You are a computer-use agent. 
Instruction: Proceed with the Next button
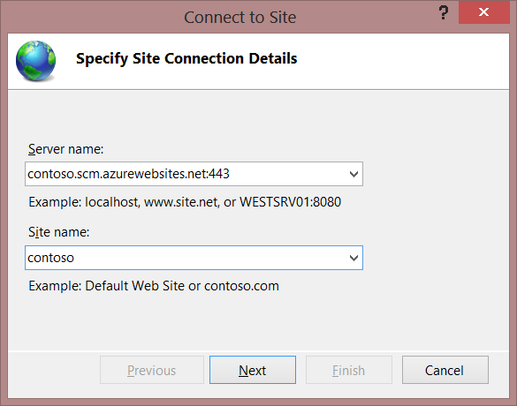[253, 370]
